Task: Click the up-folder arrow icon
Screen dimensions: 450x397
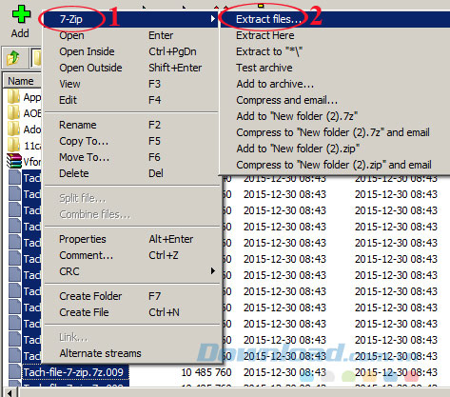Action: pos(13,58)
